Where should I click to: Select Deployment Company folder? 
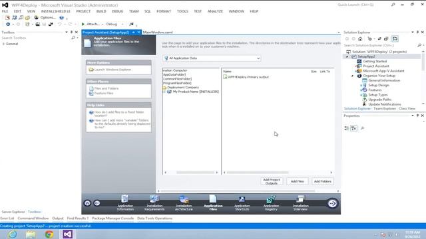[x=183, y=88]
